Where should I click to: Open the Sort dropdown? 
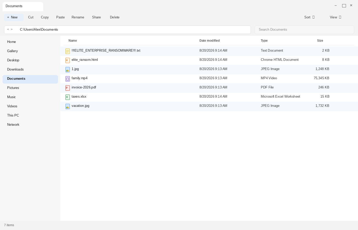(x=309, y=17)
